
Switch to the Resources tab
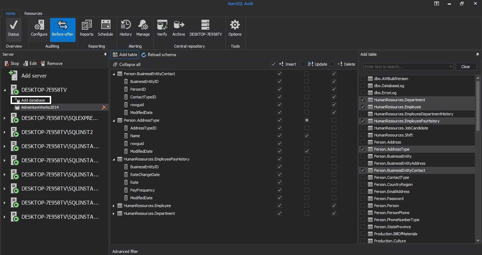click(x=33, y=13)
